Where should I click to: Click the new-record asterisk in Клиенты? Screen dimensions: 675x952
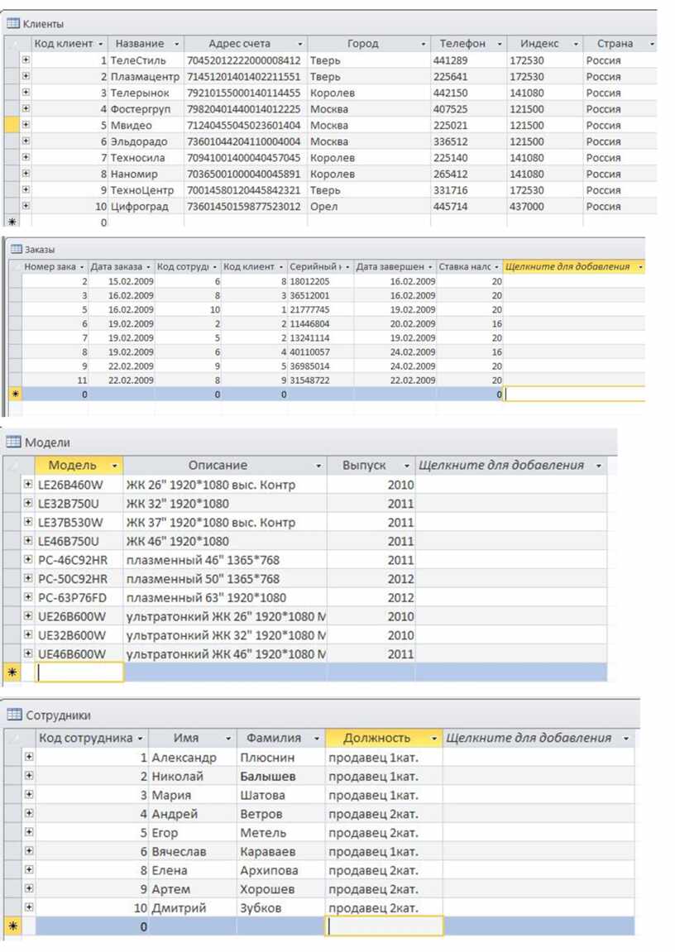click(x=12, y=222)
